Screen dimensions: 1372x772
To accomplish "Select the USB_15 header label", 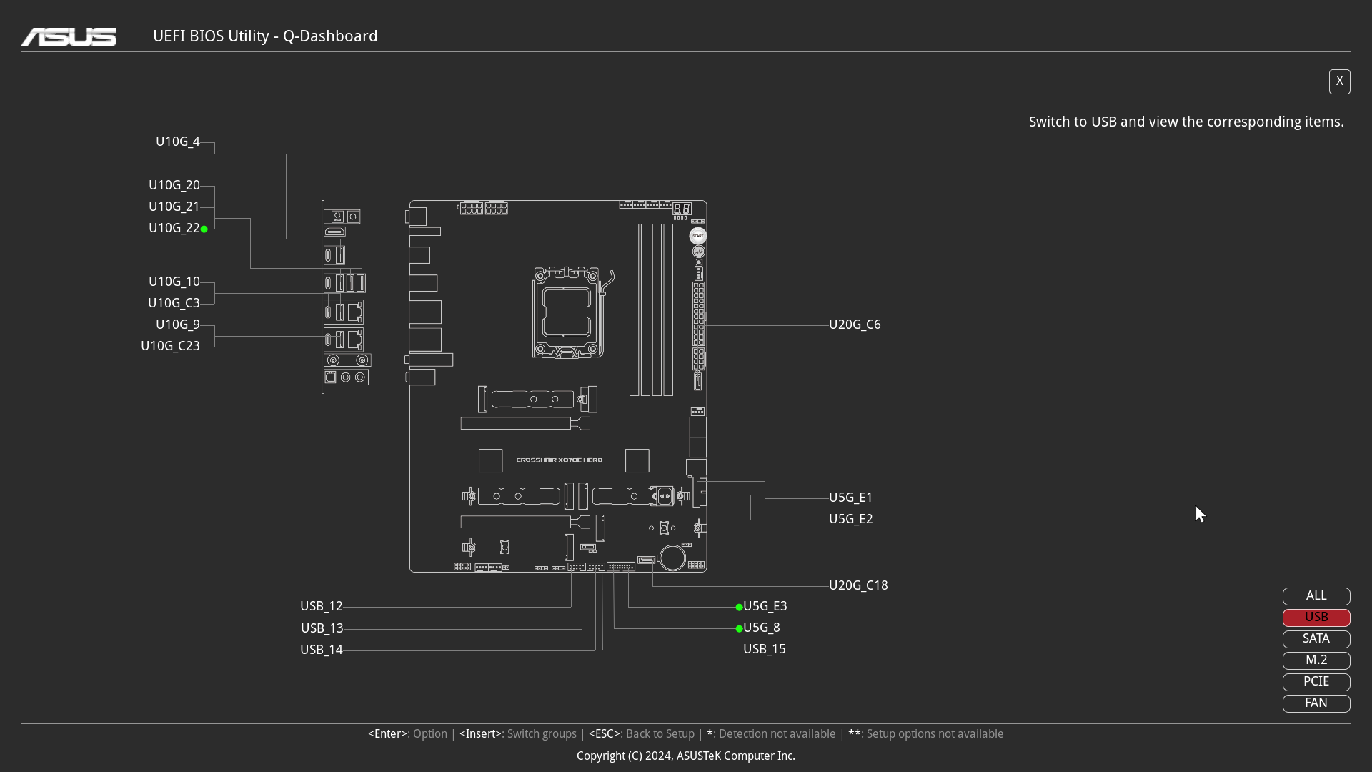I will point(764,649).
